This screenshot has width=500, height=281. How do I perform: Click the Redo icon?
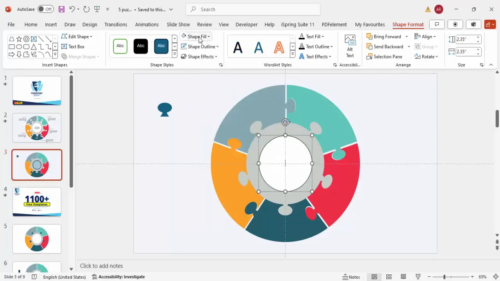(x=86, y=9)
